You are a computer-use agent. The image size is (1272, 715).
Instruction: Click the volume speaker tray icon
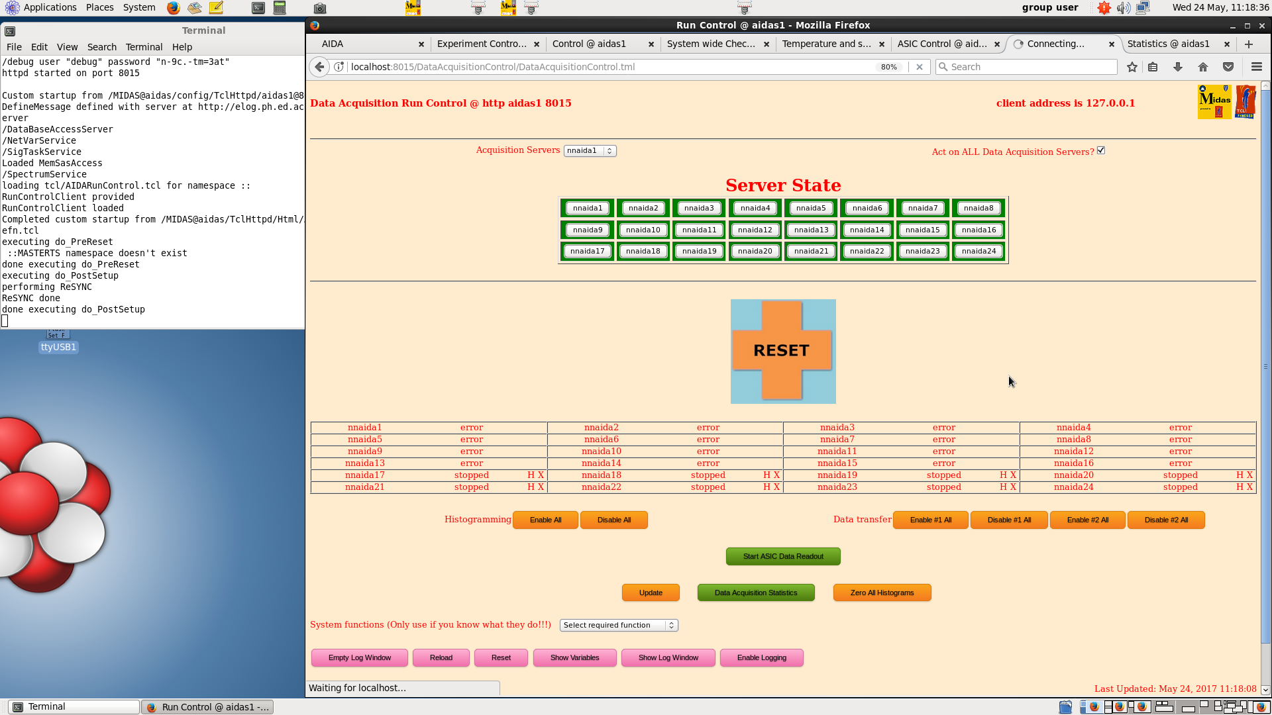tap(1122, 8)
